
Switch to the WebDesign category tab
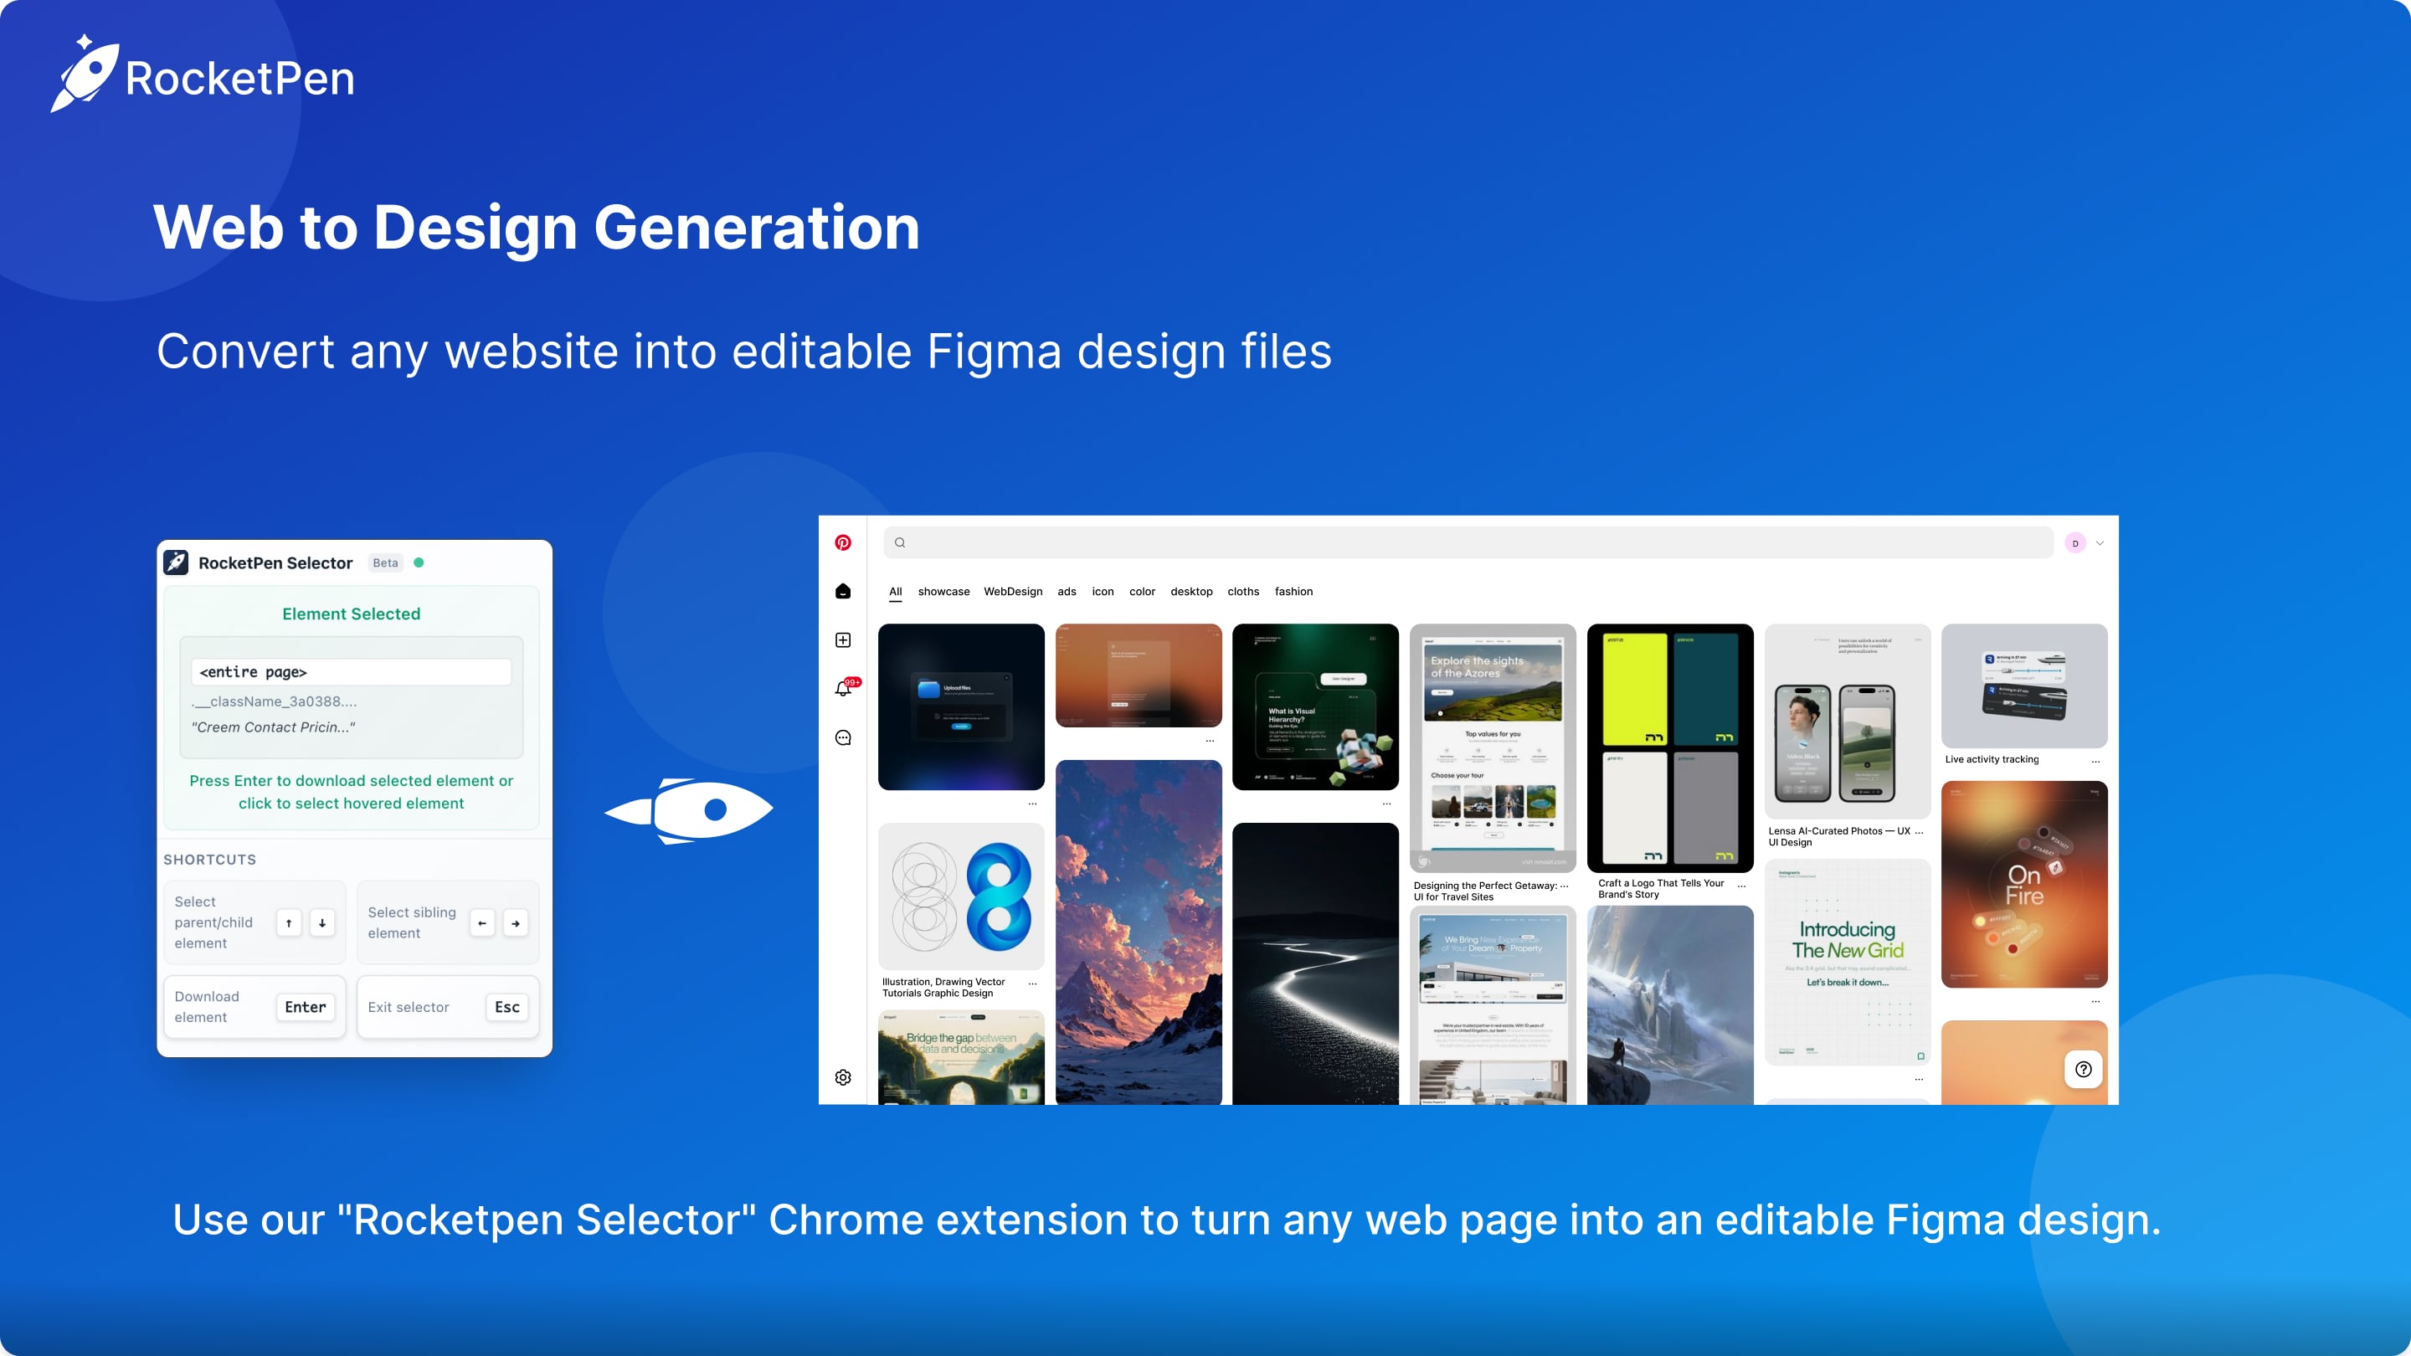(x=1013, y=592)
